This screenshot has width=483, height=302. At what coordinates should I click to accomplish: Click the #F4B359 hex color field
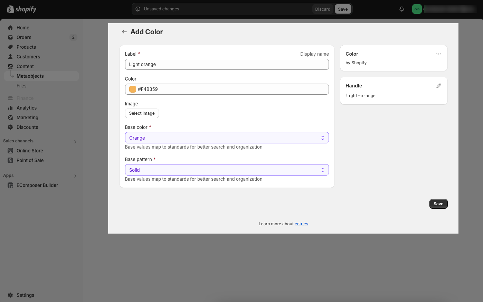pyautogui.click(x=227, y=89)
